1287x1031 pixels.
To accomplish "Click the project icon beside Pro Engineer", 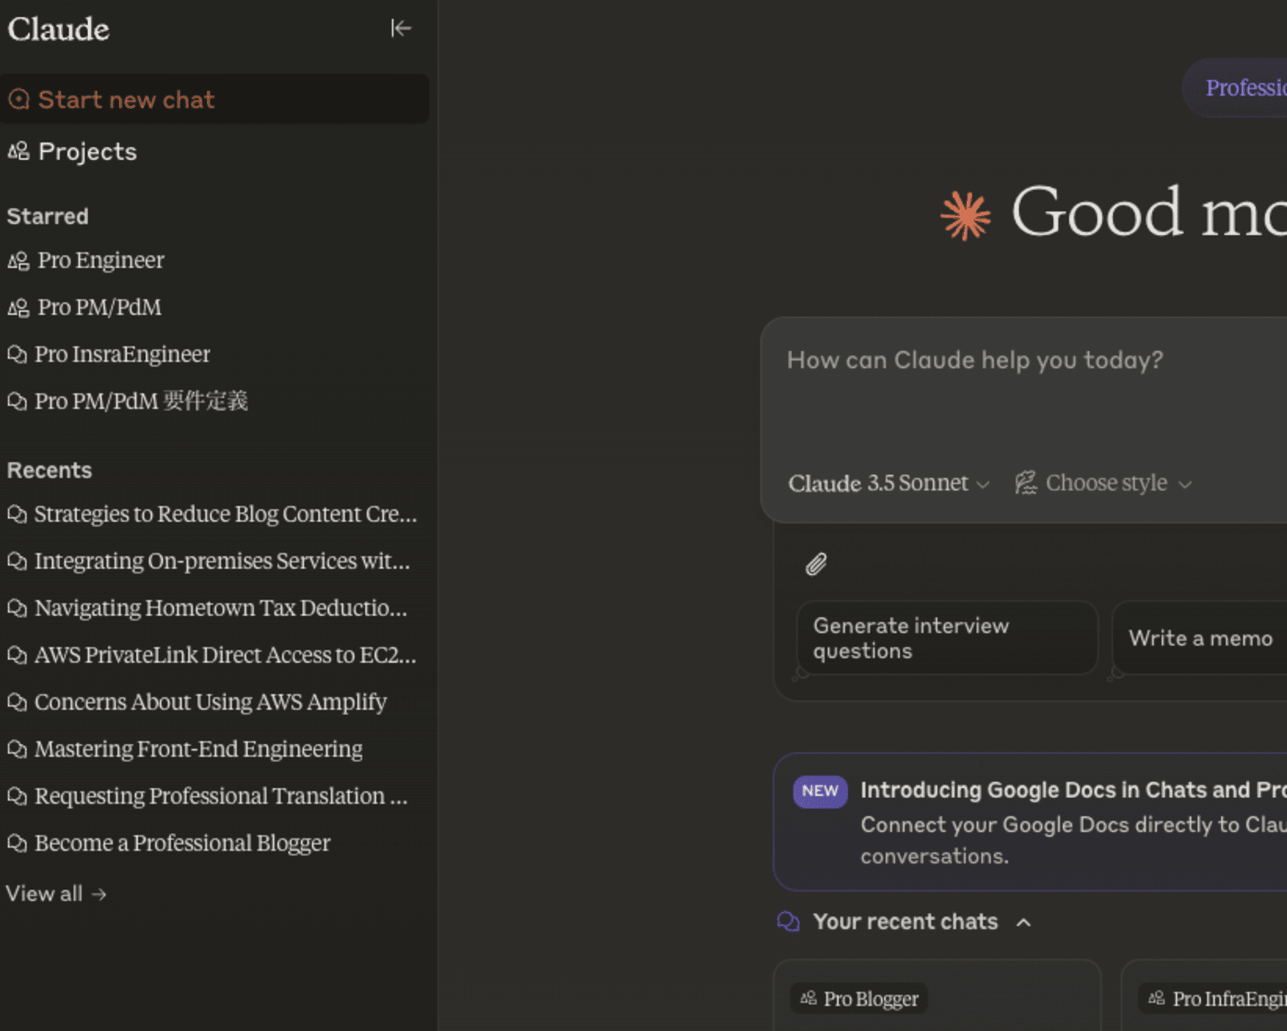I will 19,260.
